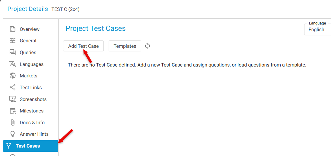Click the Project Test Cases heading
Image resolution: width=331 pixels, height=156 pixels.
click(x=96, y=28)
